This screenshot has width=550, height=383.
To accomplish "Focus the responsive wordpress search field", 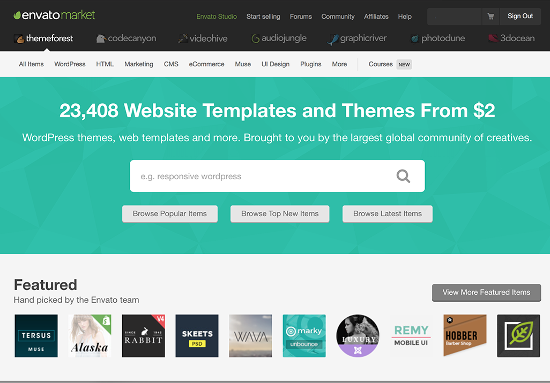I will coord(277,176).
